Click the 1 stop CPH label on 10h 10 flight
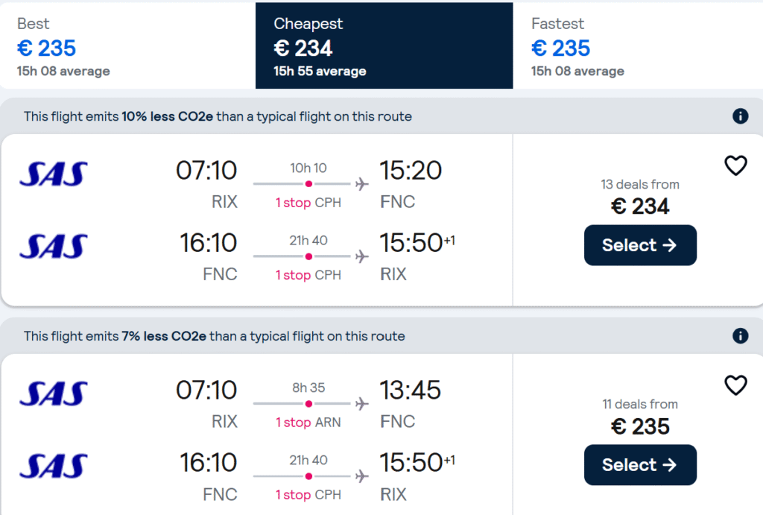The height and width of the screenshot is (515, 763). 308,203
